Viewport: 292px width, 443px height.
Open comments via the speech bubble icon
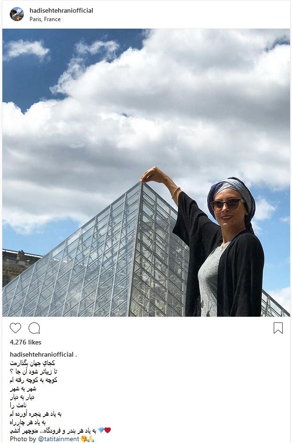pos(34,328)
